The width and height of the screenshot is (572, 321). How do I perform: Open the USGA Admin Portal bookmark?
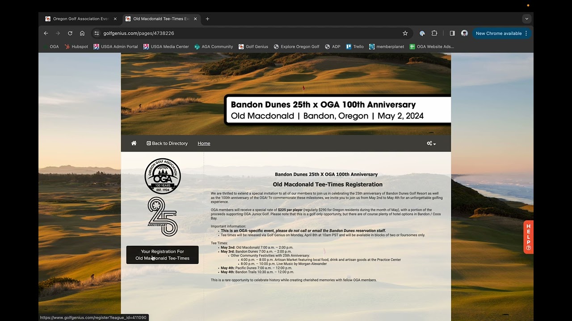[x=116, y=46]
